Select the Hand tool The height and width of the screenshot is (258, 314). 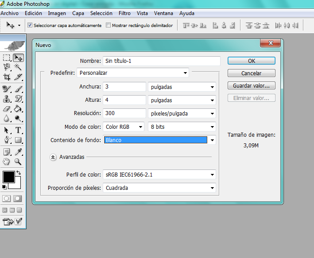[x=7, y=162]
